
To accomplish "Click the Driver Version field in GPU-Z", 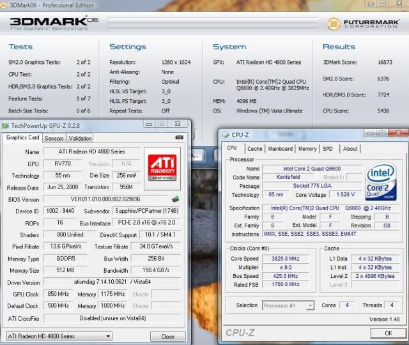I will [x=112, y=282].
